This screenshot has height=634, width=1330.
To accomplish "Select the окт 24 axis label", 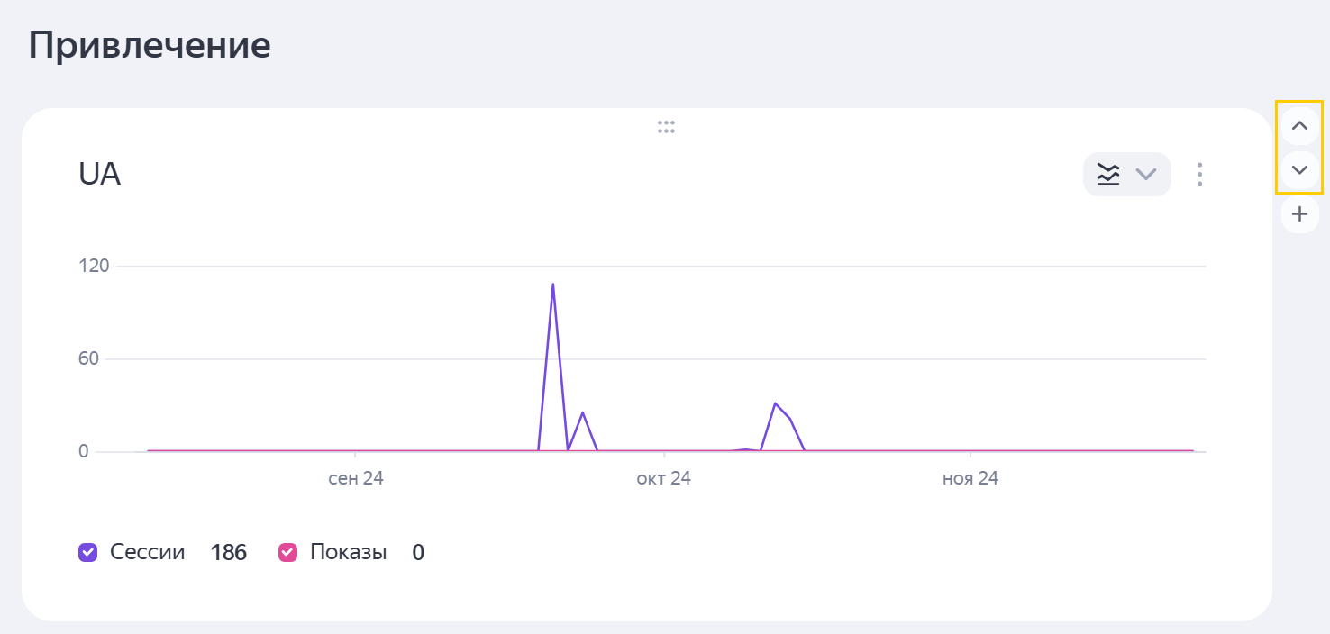I will point(663,478).
